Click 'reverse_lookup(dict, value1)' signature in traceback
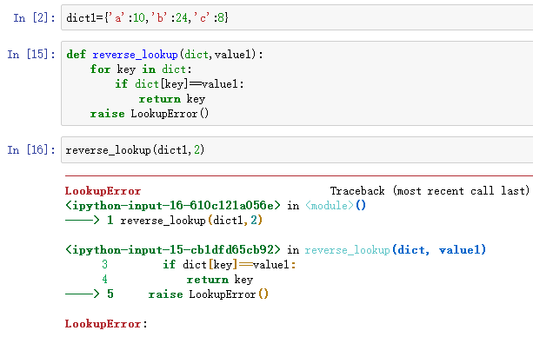The height and width of the screenshot is (337, 533). 396,250
